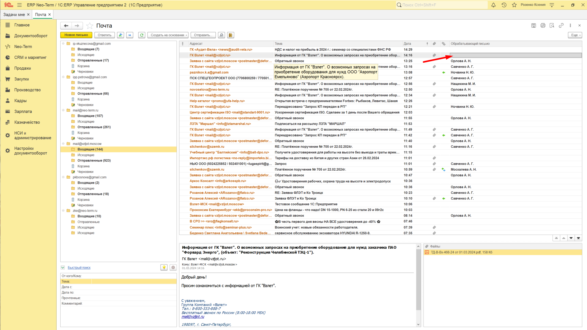
Task: Click the save diskette icon at top right
Action: click(x=533, y=26)
